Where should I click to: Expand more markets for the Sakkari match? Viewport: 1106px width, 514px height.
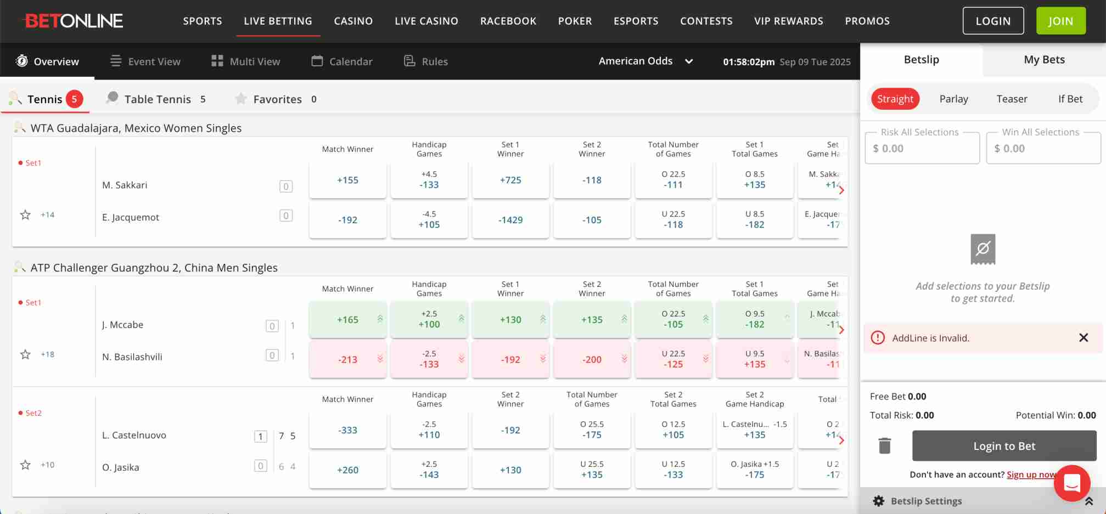[841, 190]
